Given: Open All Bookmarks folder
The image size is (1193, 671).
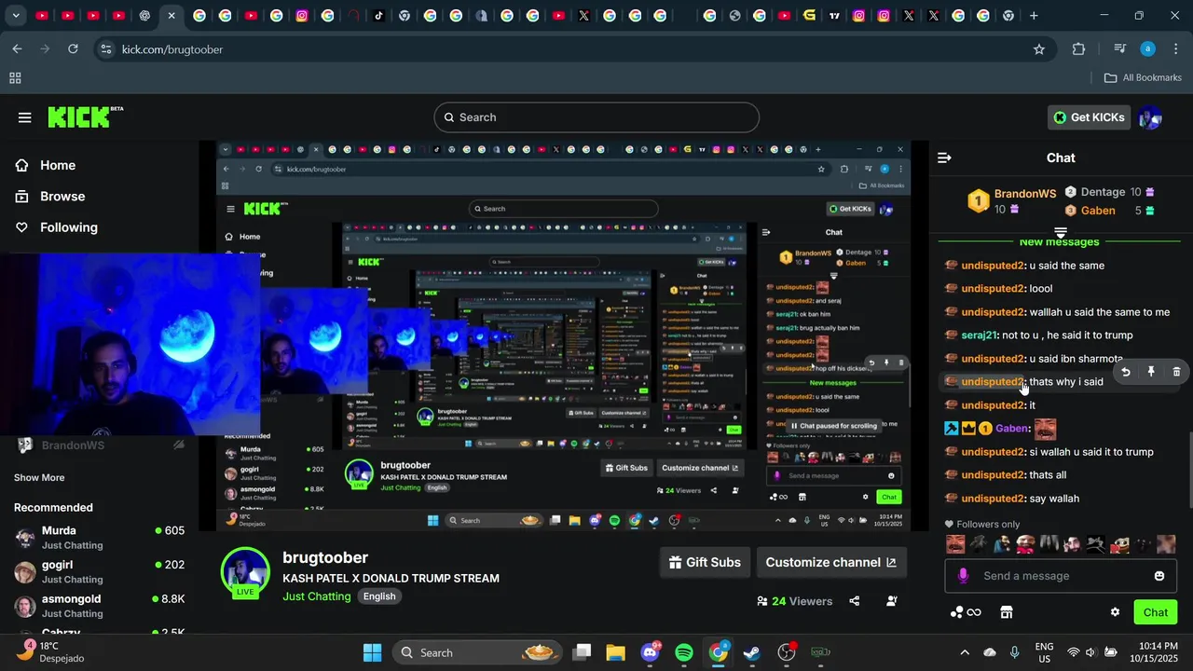Looking at the screenshot, I should point(1143,78).
